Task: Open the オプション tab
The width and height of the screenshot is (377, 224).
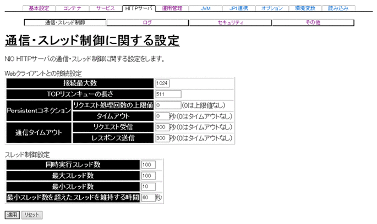Action: pyautogui.click(x=272, y=8)
